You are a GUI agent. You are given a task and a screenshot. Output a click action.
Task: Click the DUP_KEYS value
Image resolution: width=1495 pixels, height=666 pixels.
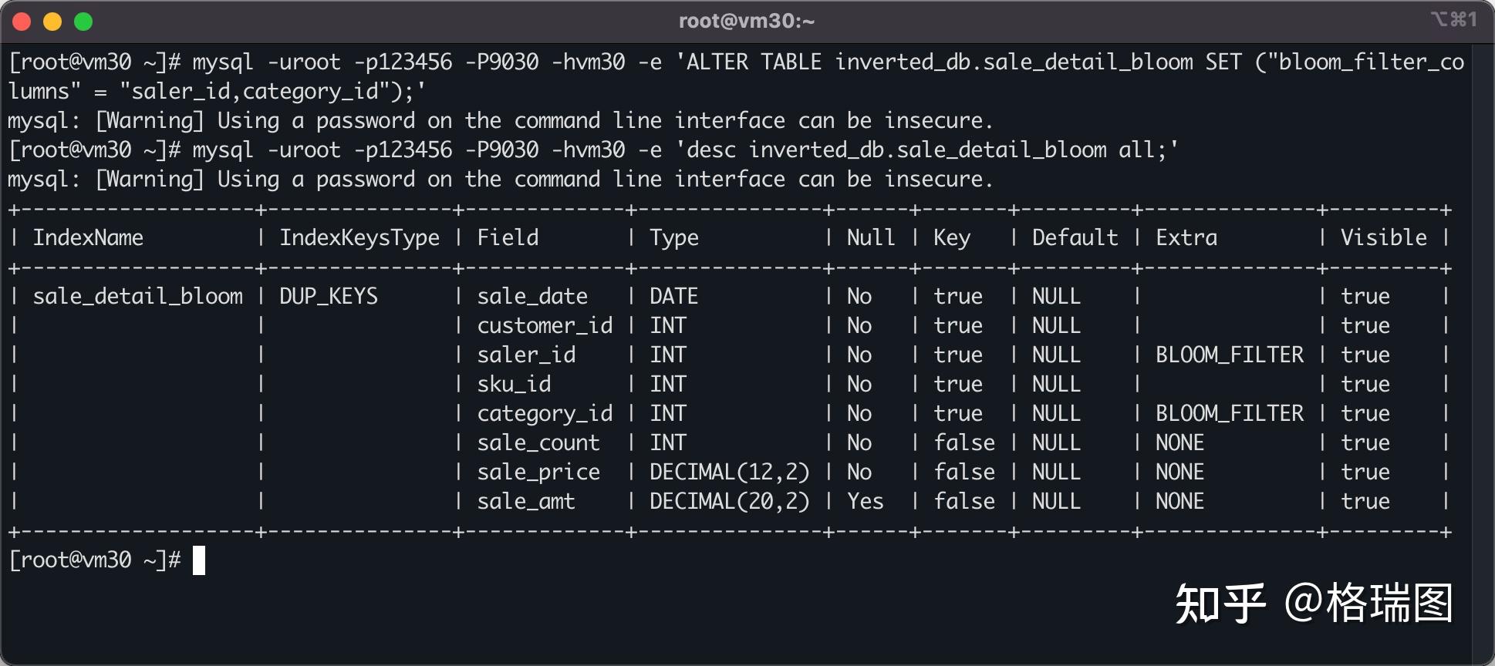click(329, 296)
